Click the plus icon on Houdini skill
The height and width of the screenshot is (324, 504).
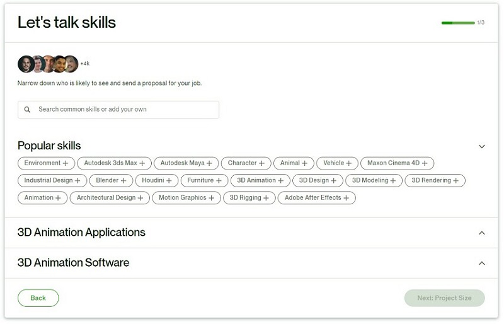point(169,181)
